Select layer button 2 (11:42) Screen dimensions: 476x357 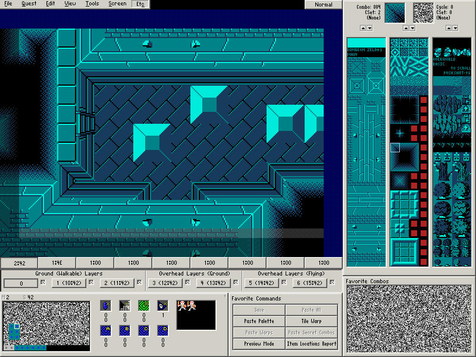(117, 283)
